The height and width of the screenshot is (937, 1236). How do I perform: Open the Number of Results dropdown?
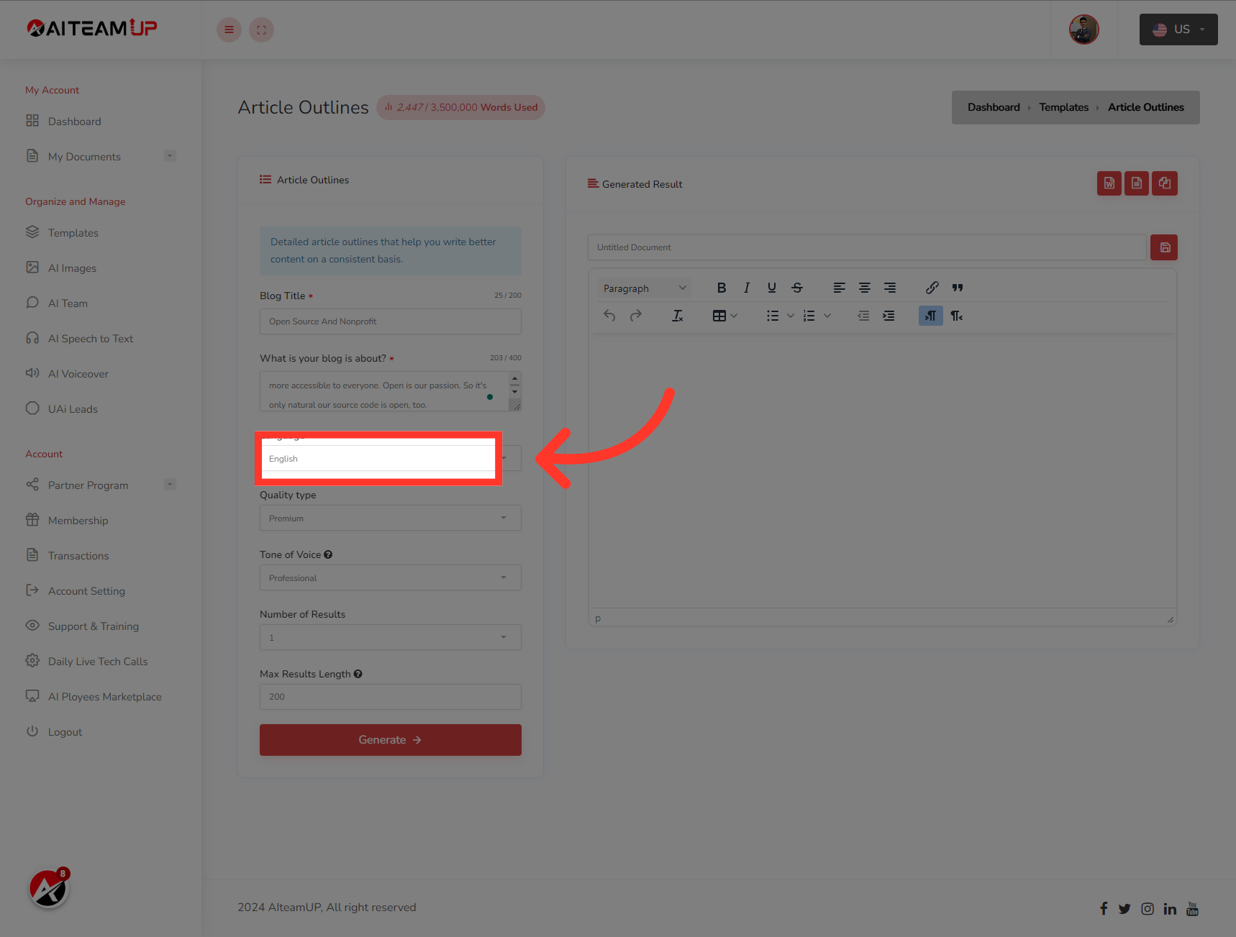pos(391,637)
